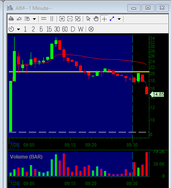The width and height of the screenshot is (171, 188).
Task: Switch to the weekly W timeframe
Action: click(81, 29)
